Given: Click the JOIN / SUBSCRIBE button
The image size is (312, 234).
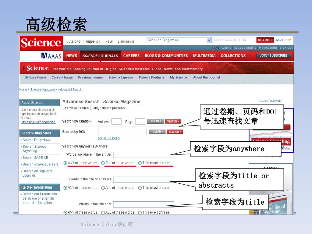Looking at the screenshot, I should tap(274, 55).
